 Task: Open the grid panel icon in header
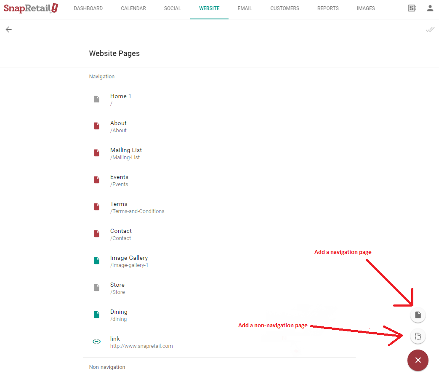(x=412, y=8)
